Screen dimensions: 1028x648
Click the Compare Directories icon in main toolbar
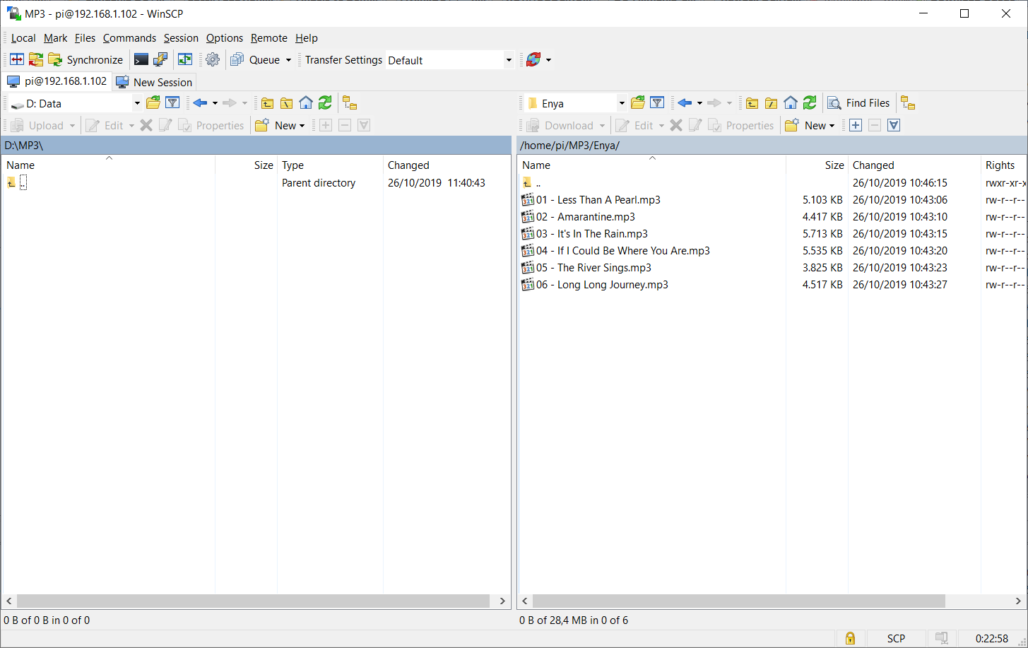click(x=17, y=60)
